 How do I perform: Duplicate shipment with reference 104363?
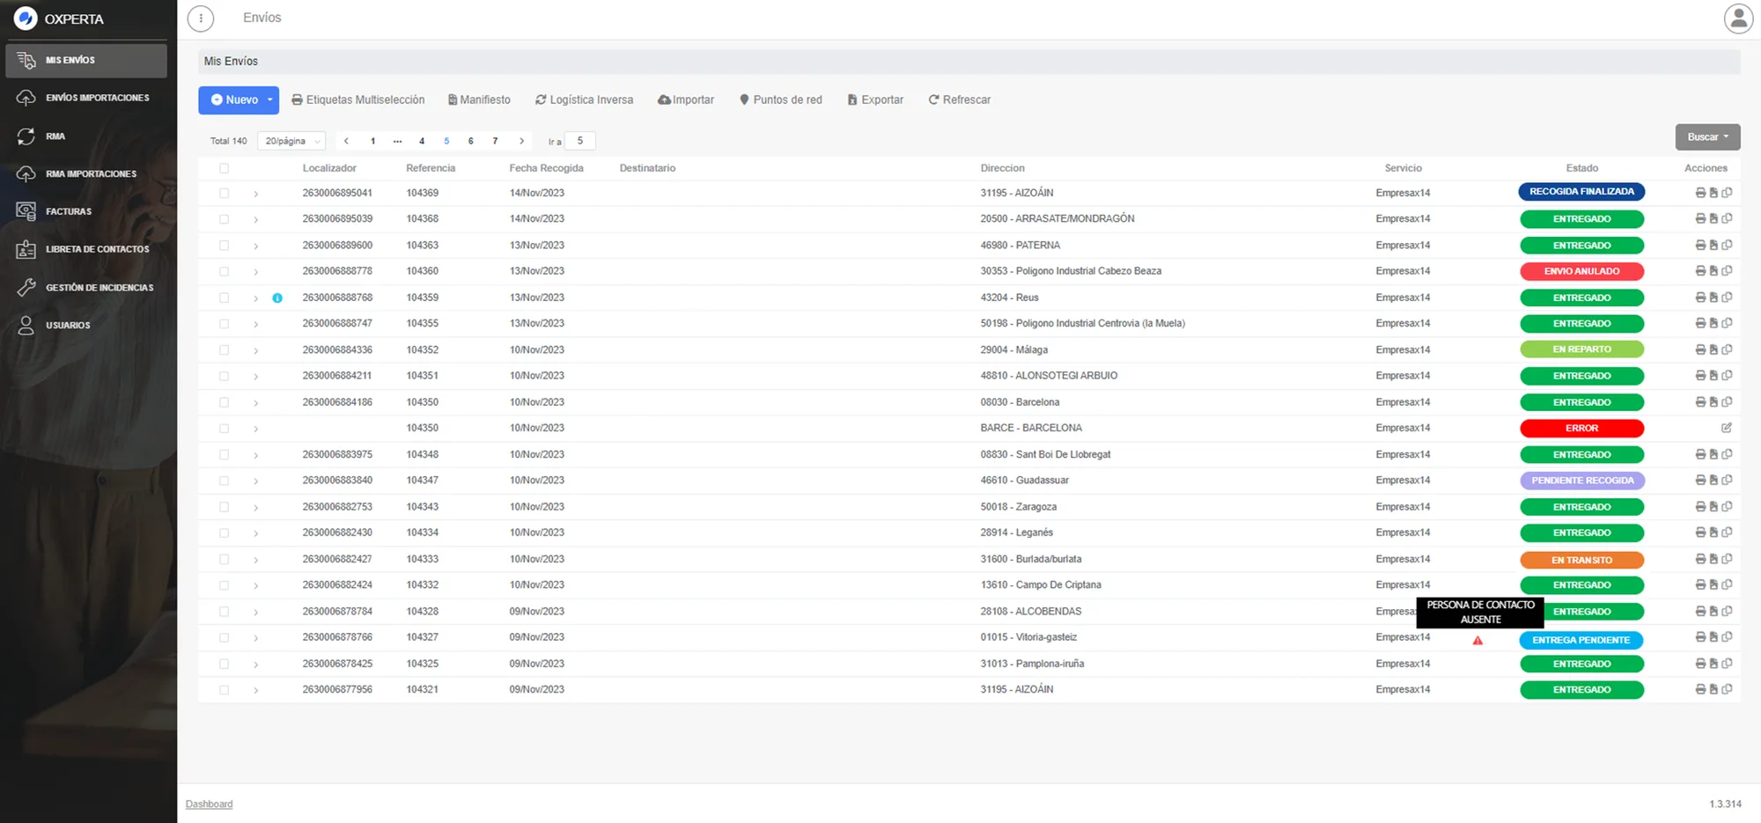click(x=1727, y=245)
